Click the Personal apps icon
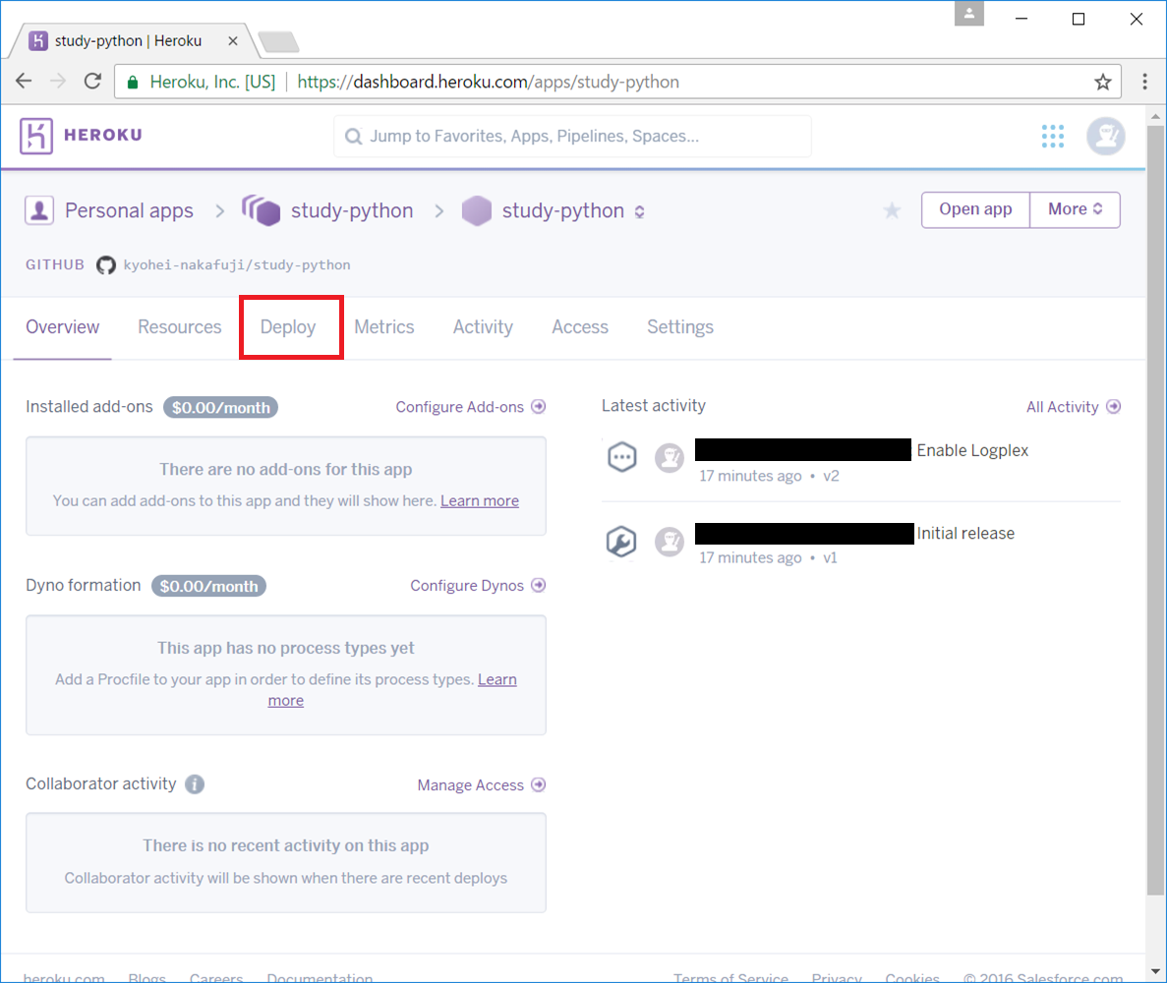This screenshot has width=1167, height=983. point(40,210)
